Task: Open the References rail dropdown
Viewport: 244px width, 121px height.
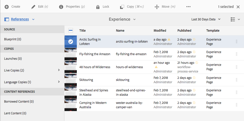Action: click(19, 19)
